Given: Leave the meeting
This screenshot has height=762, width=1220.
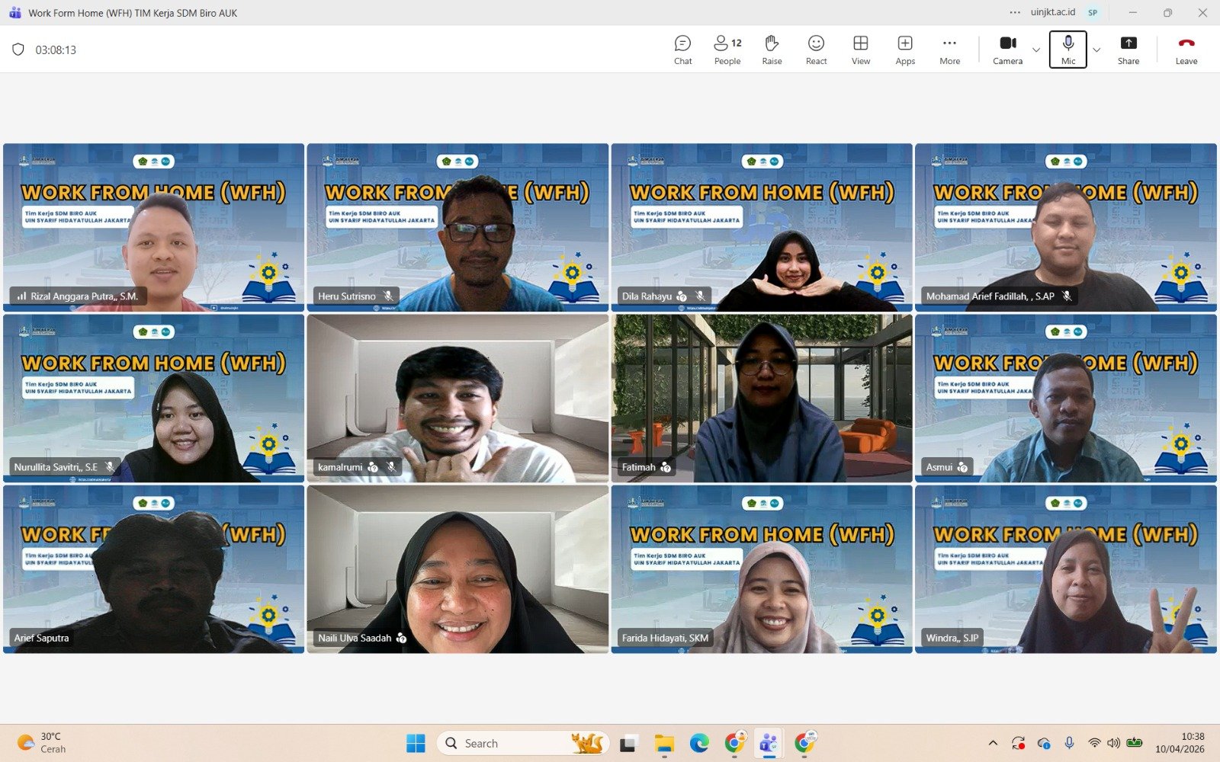Looking at the screenshot, I should [1186, 50].
